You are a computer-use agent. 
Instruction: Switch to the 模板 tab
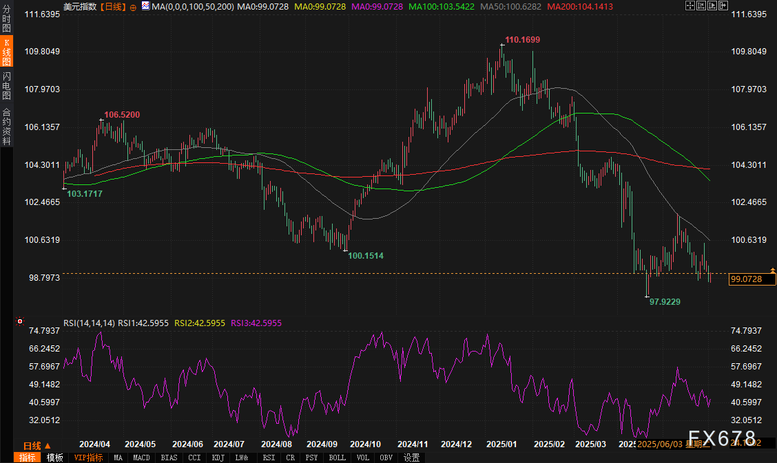55,457
